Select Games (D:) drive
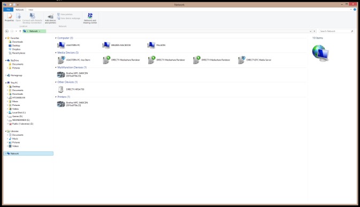360x207 pixels. click(x=16, y=117)
